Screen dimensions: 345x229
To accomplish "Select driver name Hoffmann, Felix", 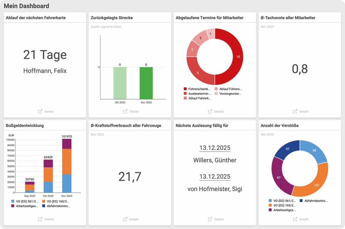I will (45, 71).
